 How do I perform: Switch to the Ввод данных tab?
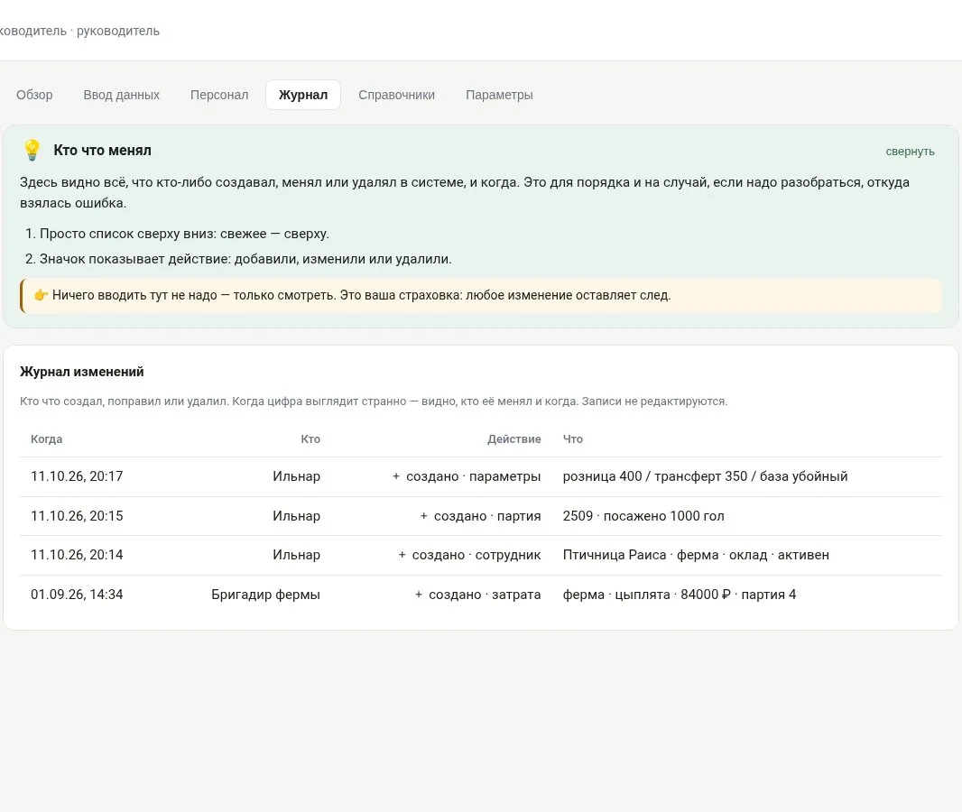pos(122,95)
